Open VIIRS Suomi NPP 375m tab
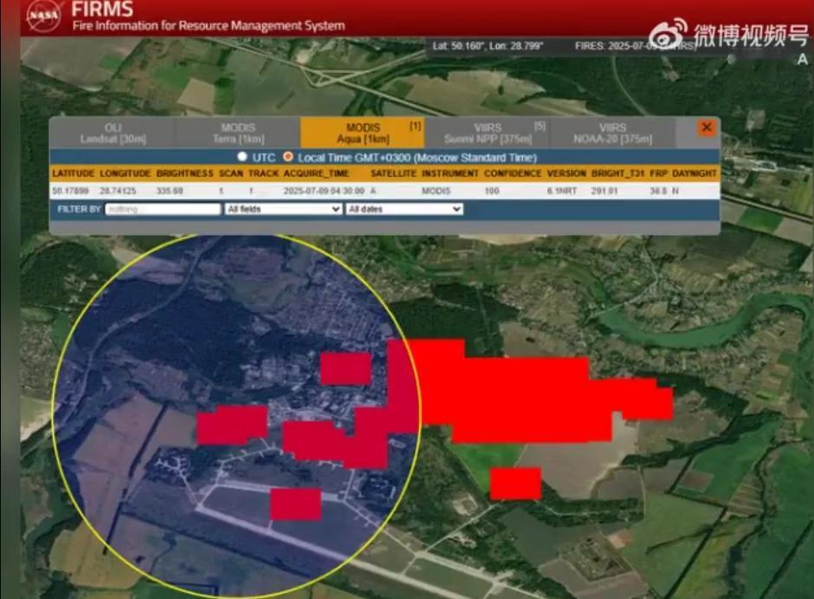 pyautogui.click(x=488, y=133)
